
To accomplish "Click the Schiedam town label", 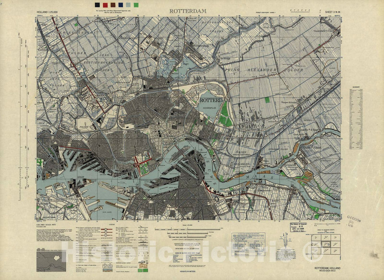I will coord(64,137).
